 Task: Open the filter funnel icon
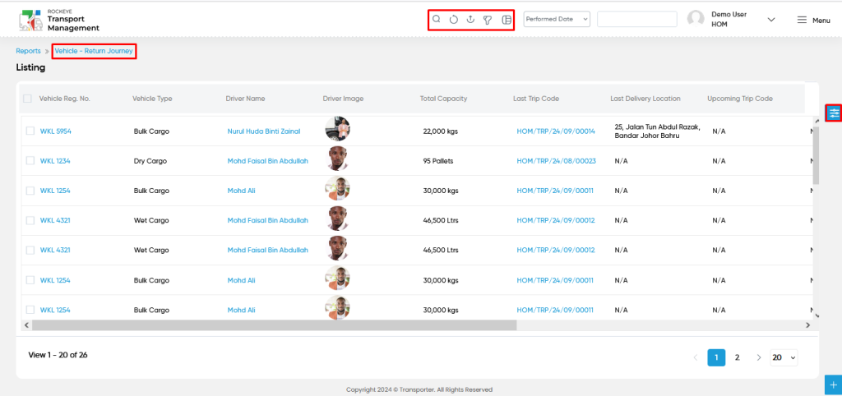click(488, 20)
